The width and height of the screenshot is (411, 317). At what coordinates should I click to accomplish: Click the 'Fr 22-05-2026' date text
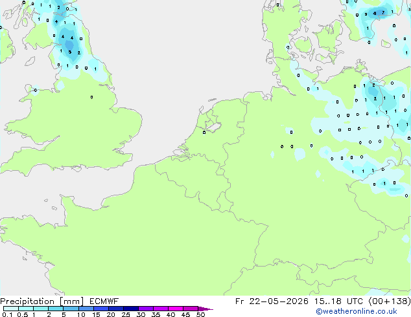tap(272, 301)
